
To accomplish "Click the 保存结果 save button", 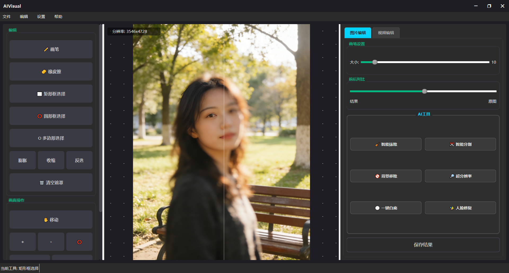I will (423, 245).
